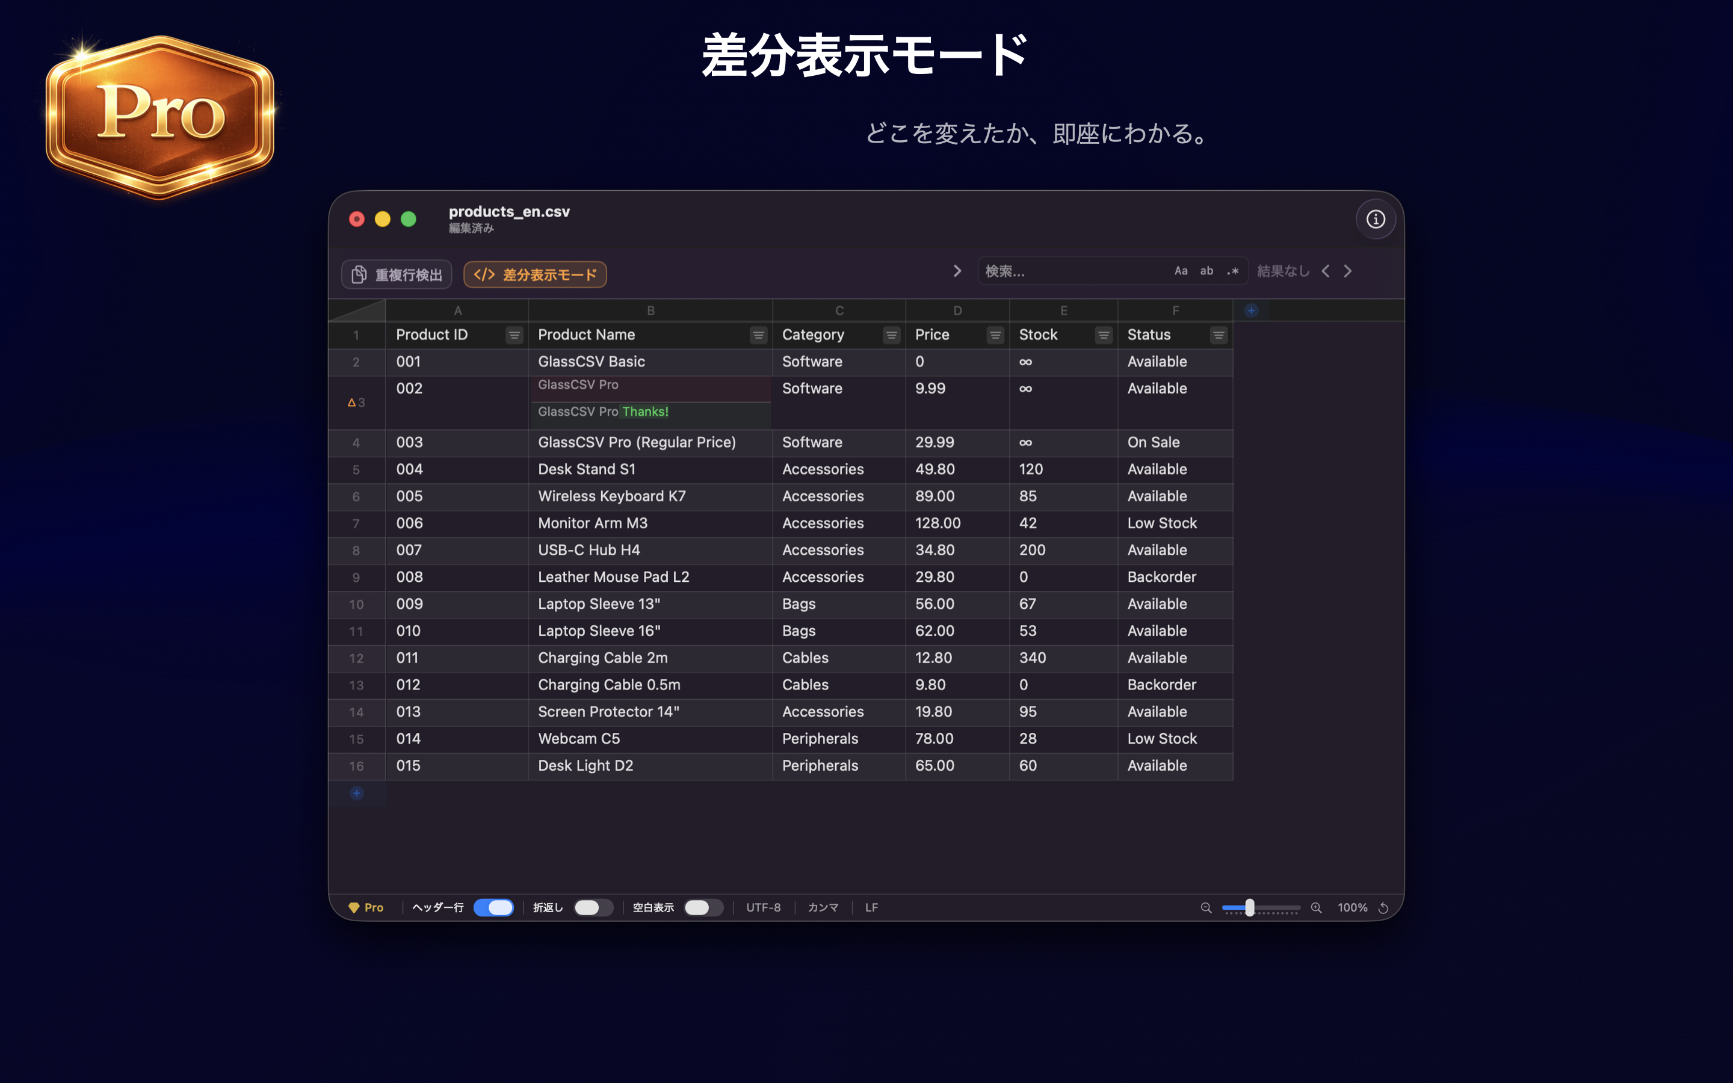Viewport: 1733px width, 1083px height.
Task: Enable whole-word search with the ab icon
Action: (1206, 271)
